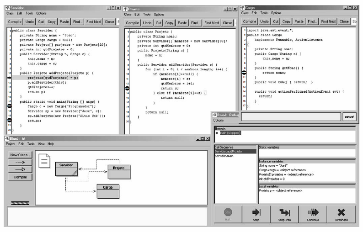This screenshot has height=232, width=363.
Task: Click New Class... in BlueJ main window
Action: [20, 155]
